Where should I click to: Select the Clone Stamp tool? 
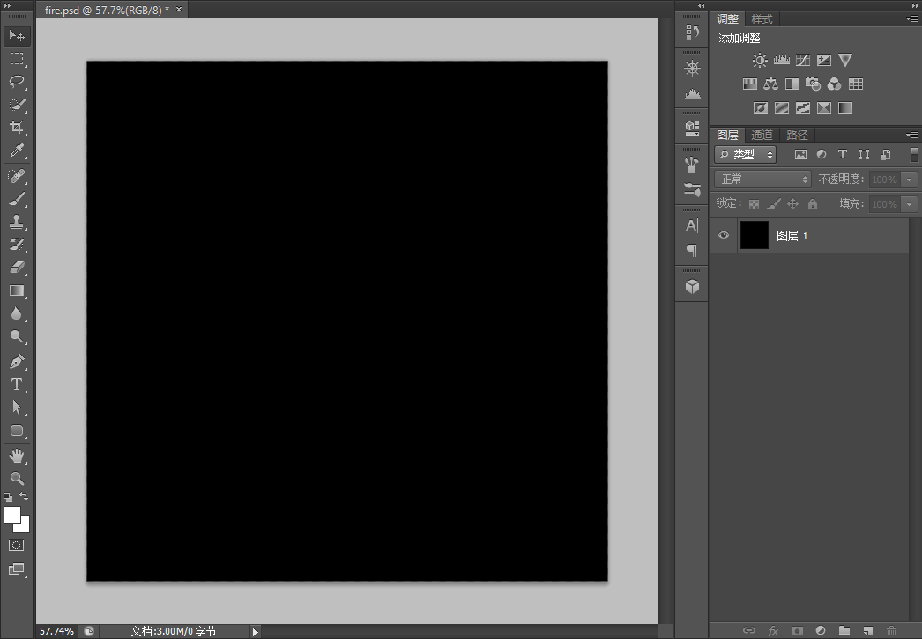(x=17, y=222)
